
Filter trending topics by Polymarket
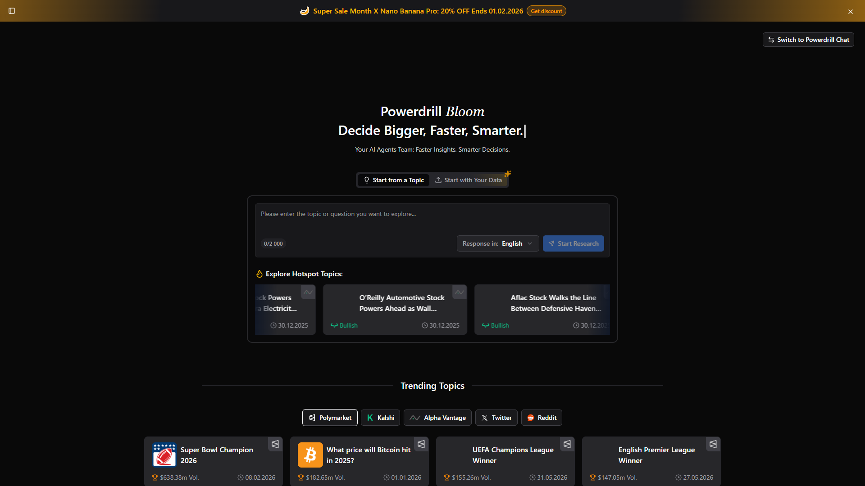coord(330,418)
